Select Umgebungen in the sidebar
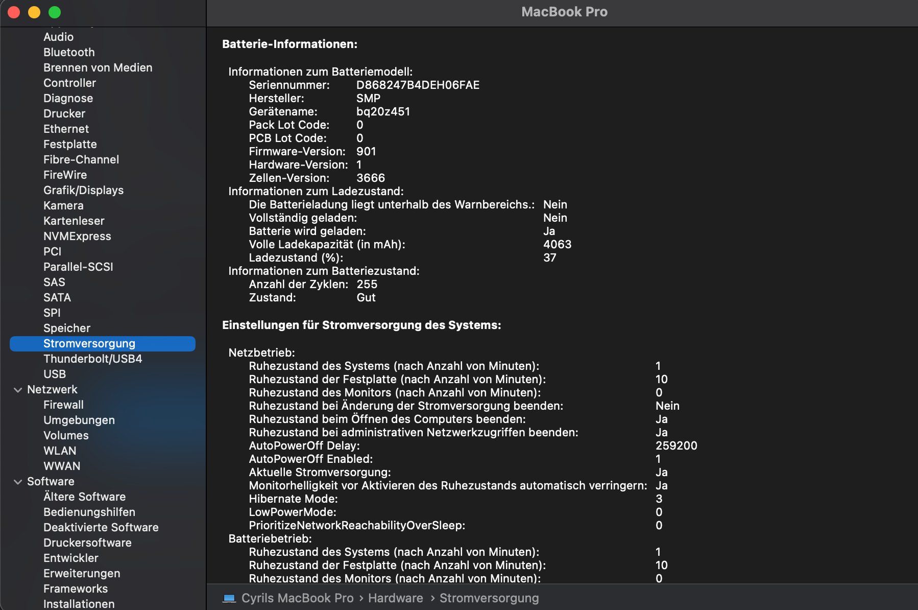This screenshot has width=918, height=610. coord(79,420)
